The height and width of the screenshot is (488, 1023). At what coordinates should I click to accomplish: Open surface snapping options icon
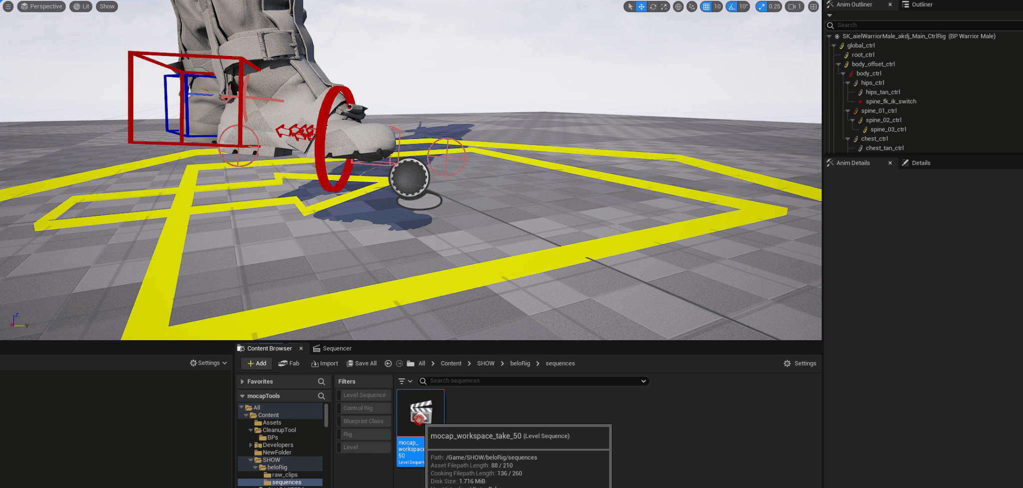(692, 6)
